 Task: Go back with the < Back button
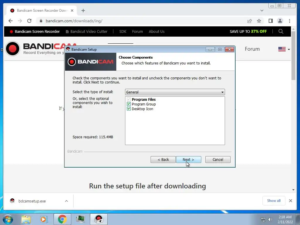coord(163,160)
